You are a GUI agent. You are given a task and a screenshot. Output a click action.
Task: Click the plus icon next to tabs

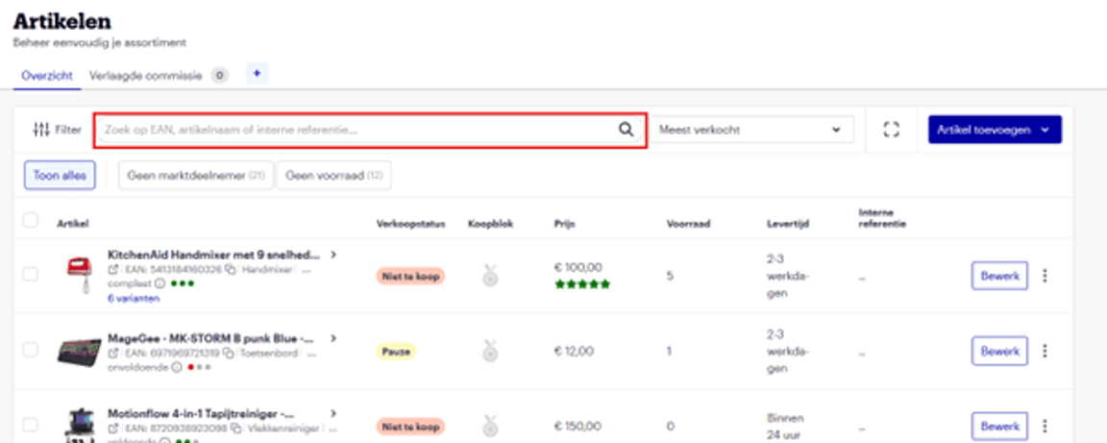click(x=256, y=74)
